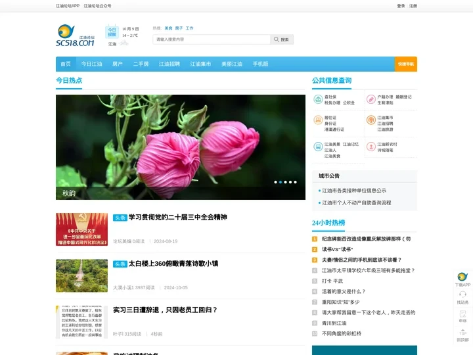Click the 登录 link

click(401, 6)
